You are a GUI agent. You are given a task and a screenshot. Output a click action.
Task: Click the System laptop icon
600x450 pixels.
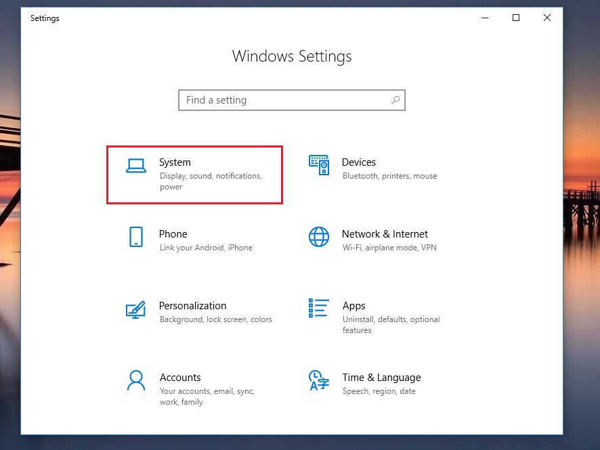pyautogui.click(x=136, y=166)
